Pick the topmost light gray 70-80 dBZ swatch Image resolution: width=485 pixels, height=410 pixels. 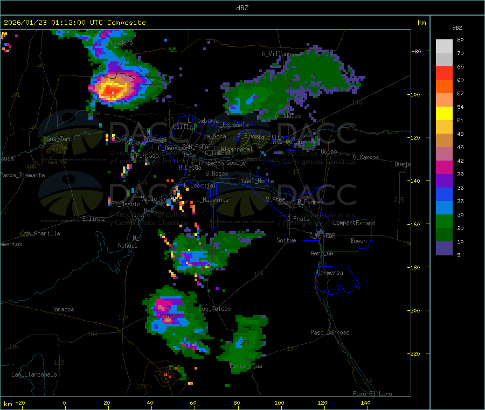444,46
